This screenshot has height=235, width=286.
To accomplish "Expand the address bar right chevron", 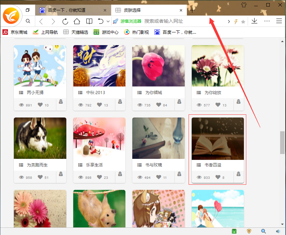I will point(229,22).
